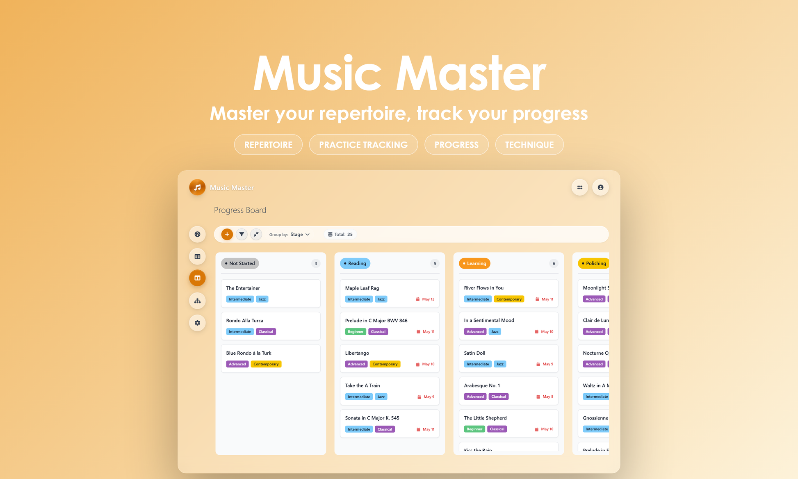Click Jazz tag on The Entertainer
This screenshot has height=479, width=798.
pyautogui.click(x=262, y=299)
